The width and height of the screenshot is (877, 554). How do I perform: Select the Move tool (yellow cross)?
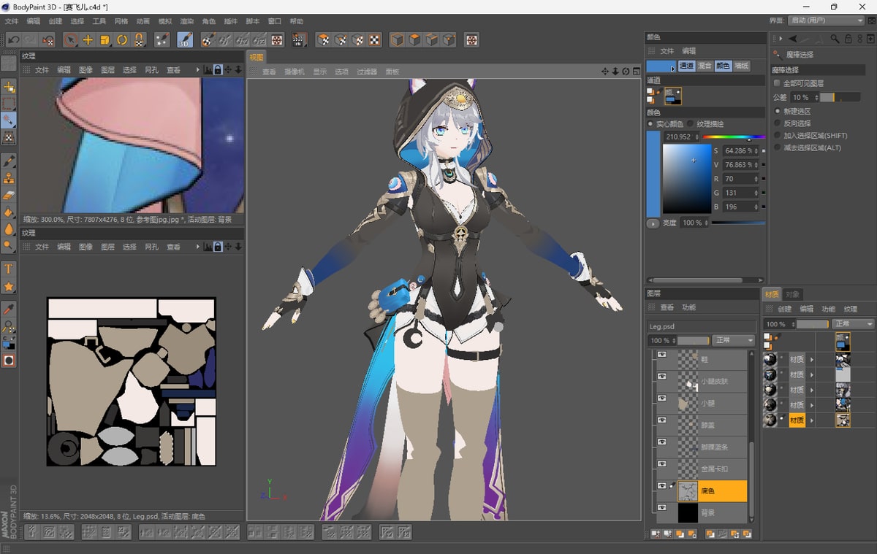click(88, 39)
